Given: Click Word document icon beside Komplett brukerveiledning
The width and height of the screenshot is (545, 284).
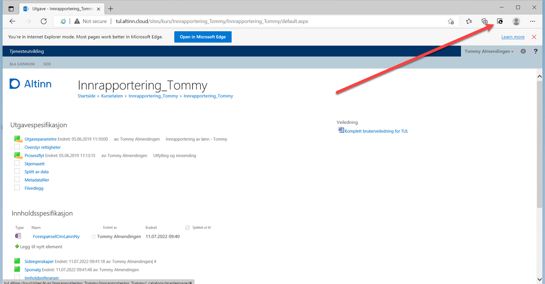Looking at the screenshot, I should coord(341,130).
